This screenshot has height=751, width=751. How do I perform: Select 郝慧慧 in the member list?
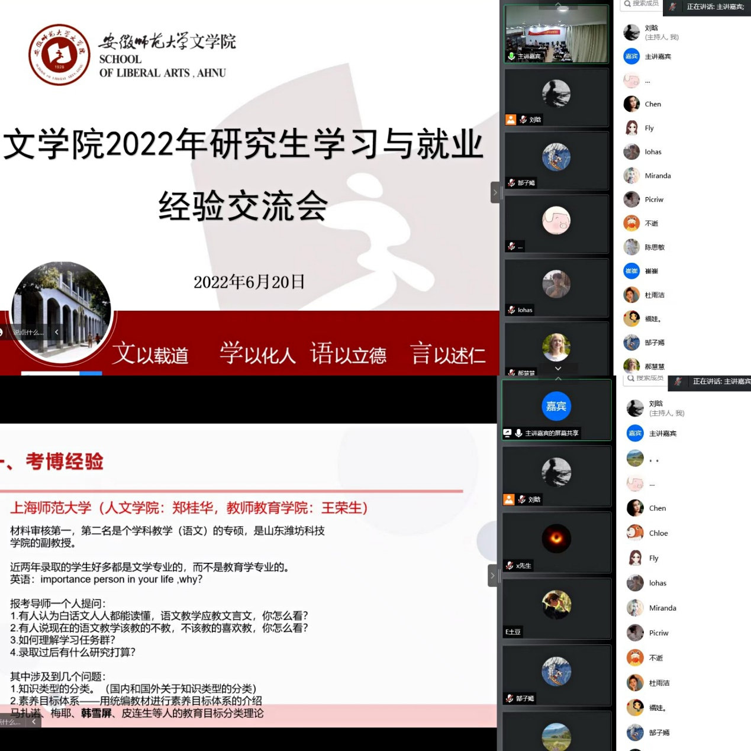(655, 367)
